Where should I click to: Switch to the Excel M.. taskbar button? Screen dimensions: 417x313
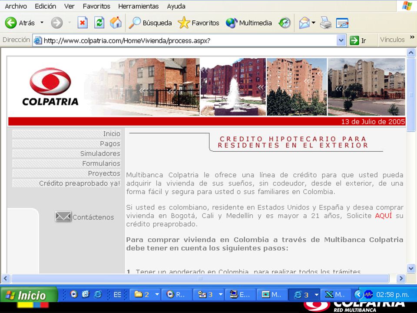click(336, 295)
